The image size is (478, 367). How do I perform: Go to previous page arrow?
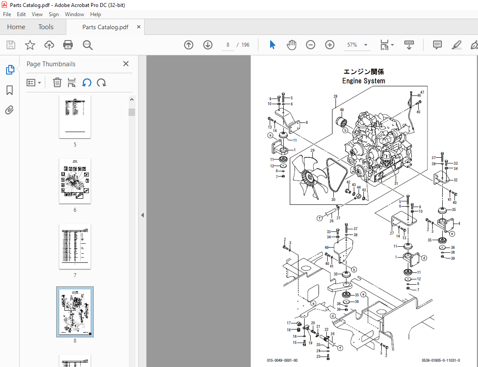(x=189, y=45)
